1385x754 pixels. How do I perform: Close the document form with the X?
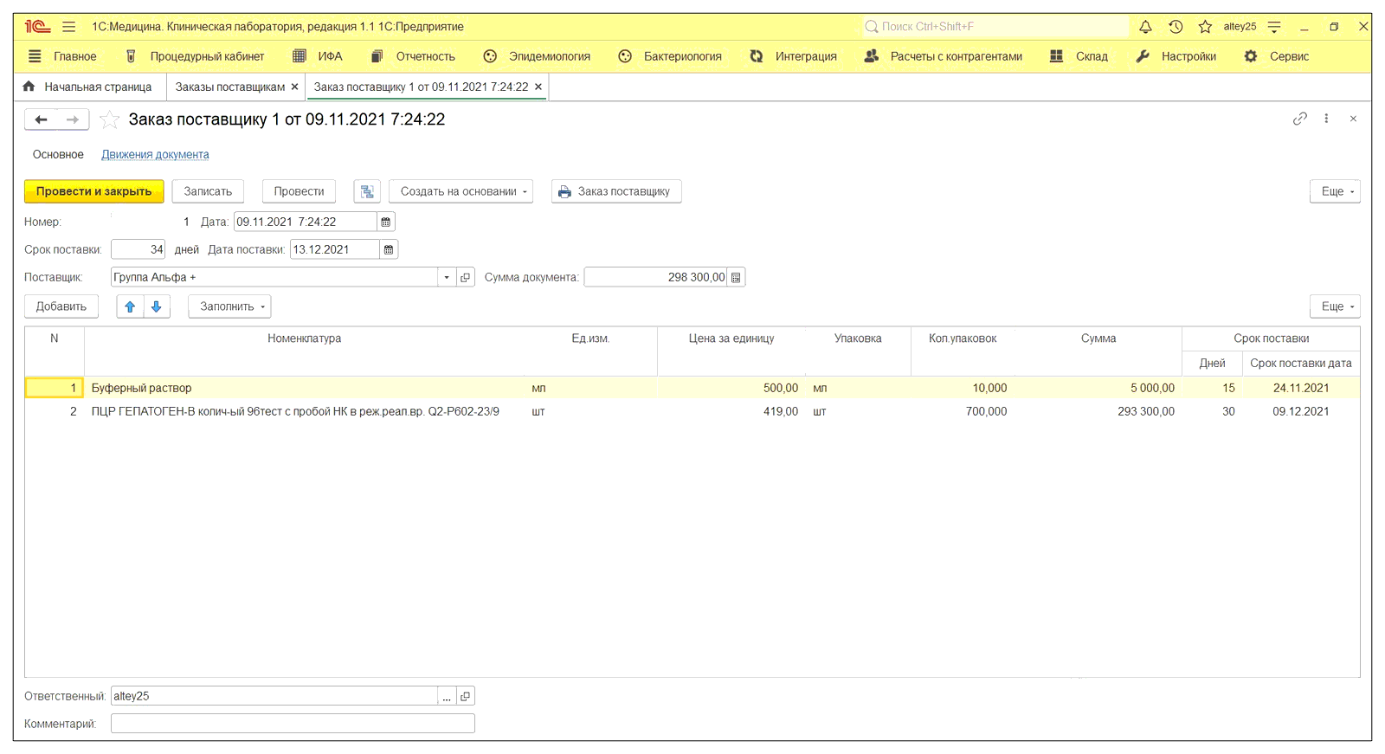pos(1353,119)
